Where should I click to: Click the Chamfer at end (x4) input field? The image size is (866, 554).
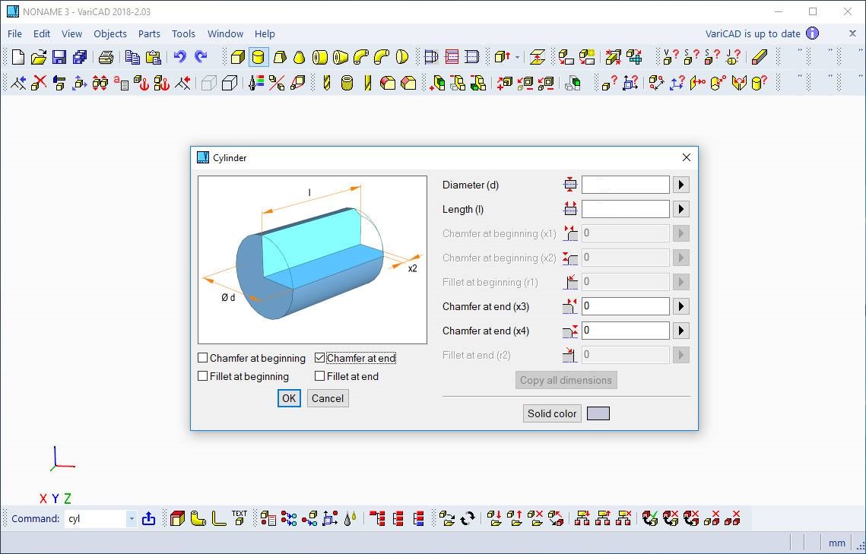click(x=626, y=331)
